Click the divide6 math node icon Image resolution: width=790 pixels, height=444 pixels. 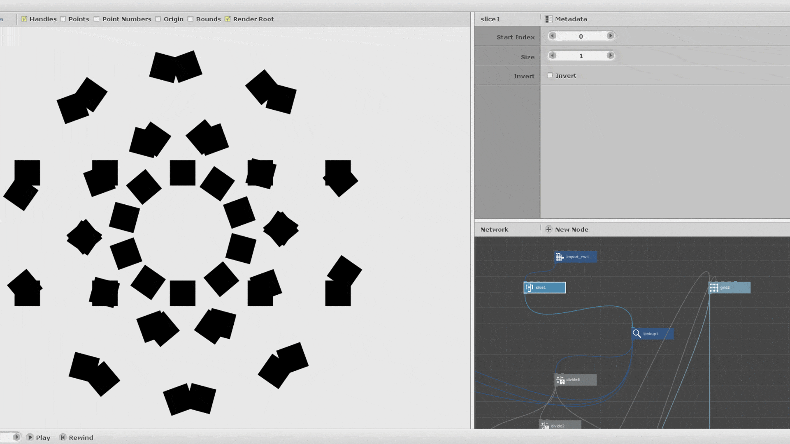pos(560,380)
